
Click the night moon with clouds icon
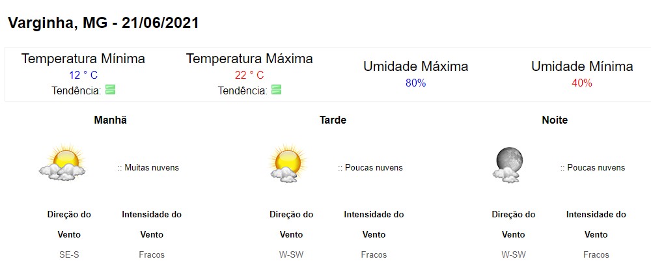508,165
